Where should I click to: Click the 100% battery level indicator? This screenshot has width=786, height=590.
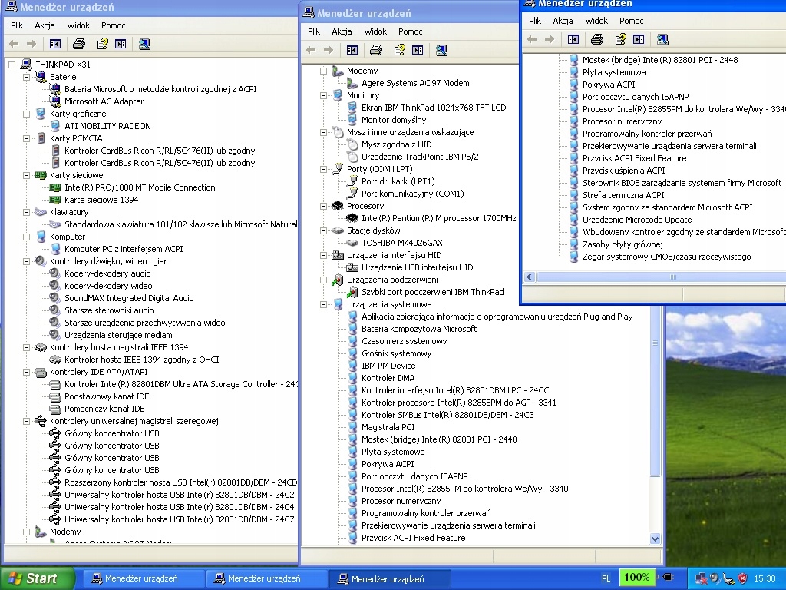(636, 578)
